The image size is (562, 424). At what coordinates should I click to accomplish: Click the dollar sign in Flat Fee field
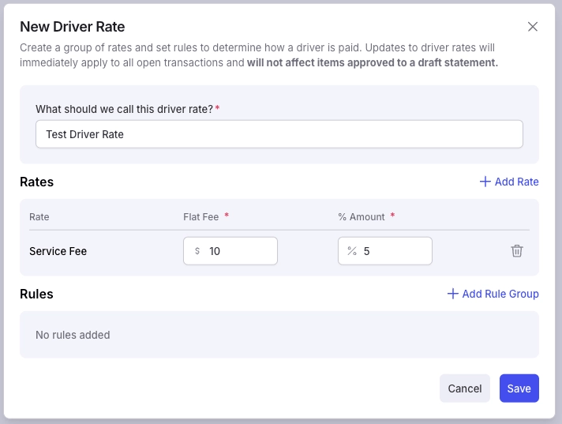(197, 251)
